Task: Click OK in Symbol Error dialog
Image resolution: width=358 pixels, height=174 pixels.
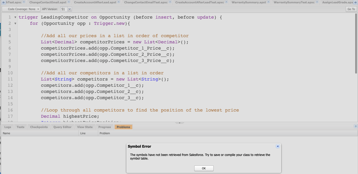Action: point(204,168)
